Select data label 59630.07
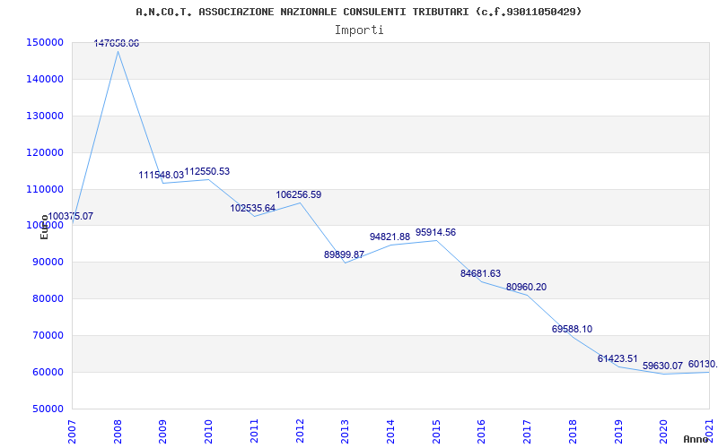 point(662,366)
